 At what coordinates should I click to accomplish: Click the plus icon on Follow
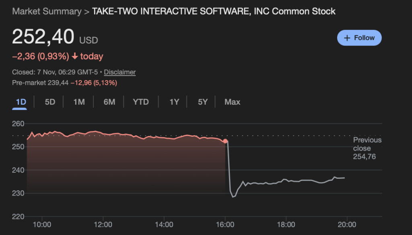tap(348, 38)
